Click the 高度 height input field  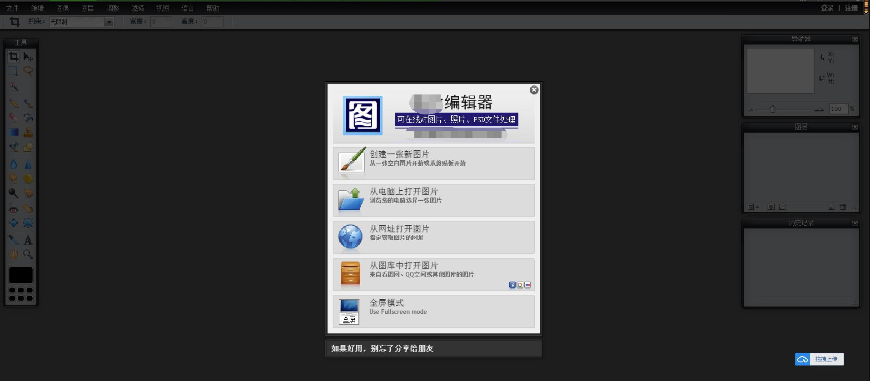[x=213, y=22]
